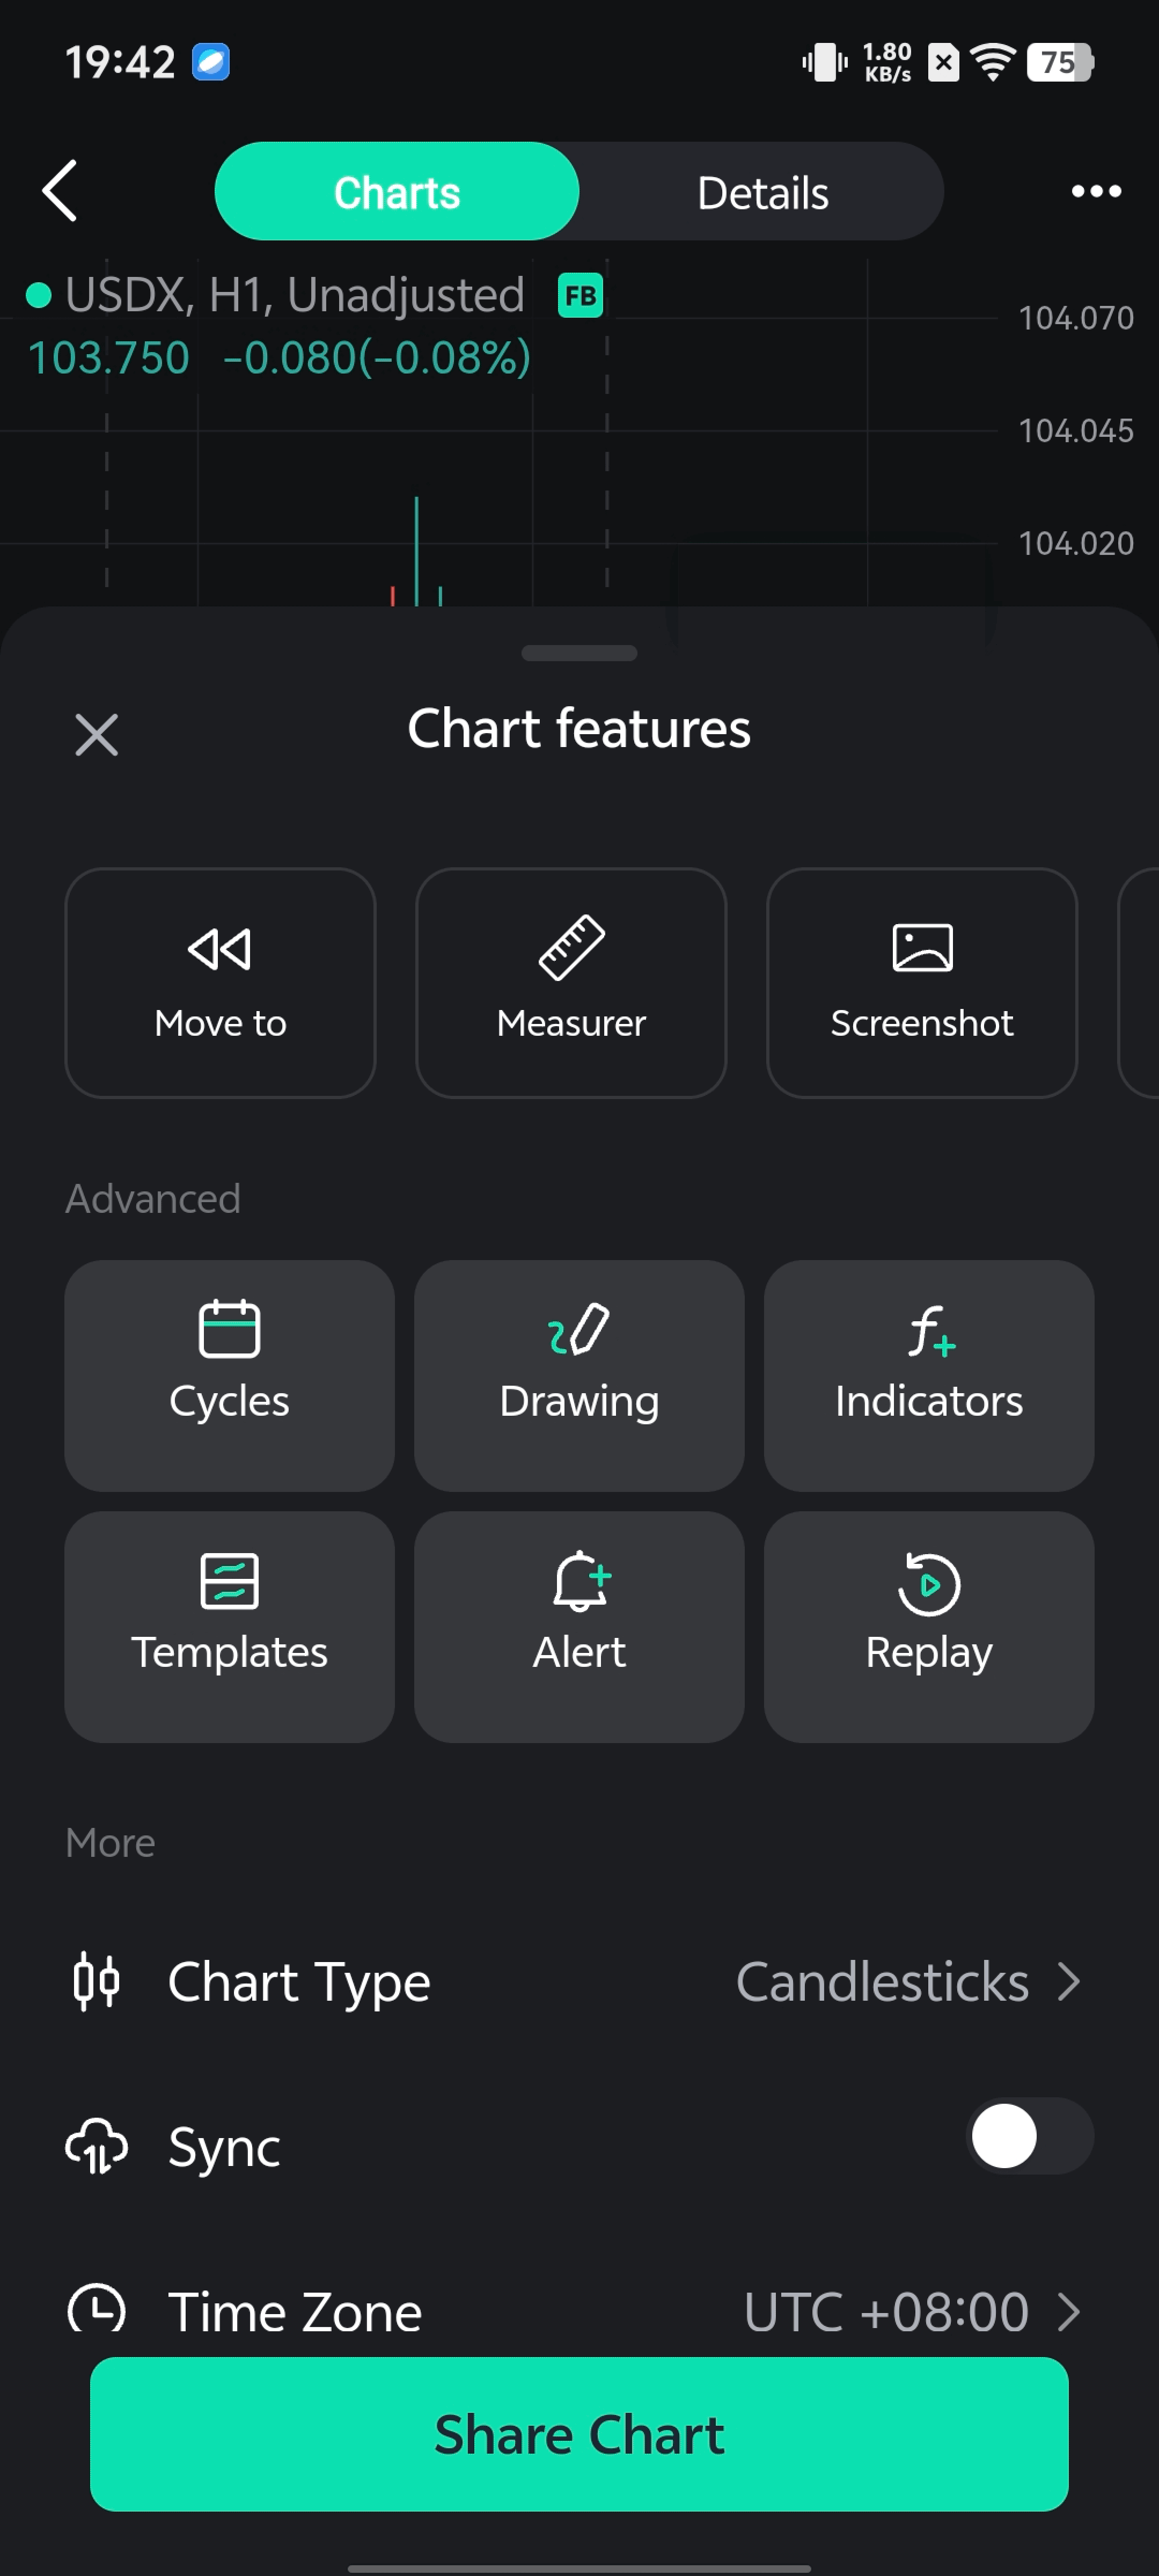
Task: Open the Drawing tools
Action: click(x=579, y=1375)
